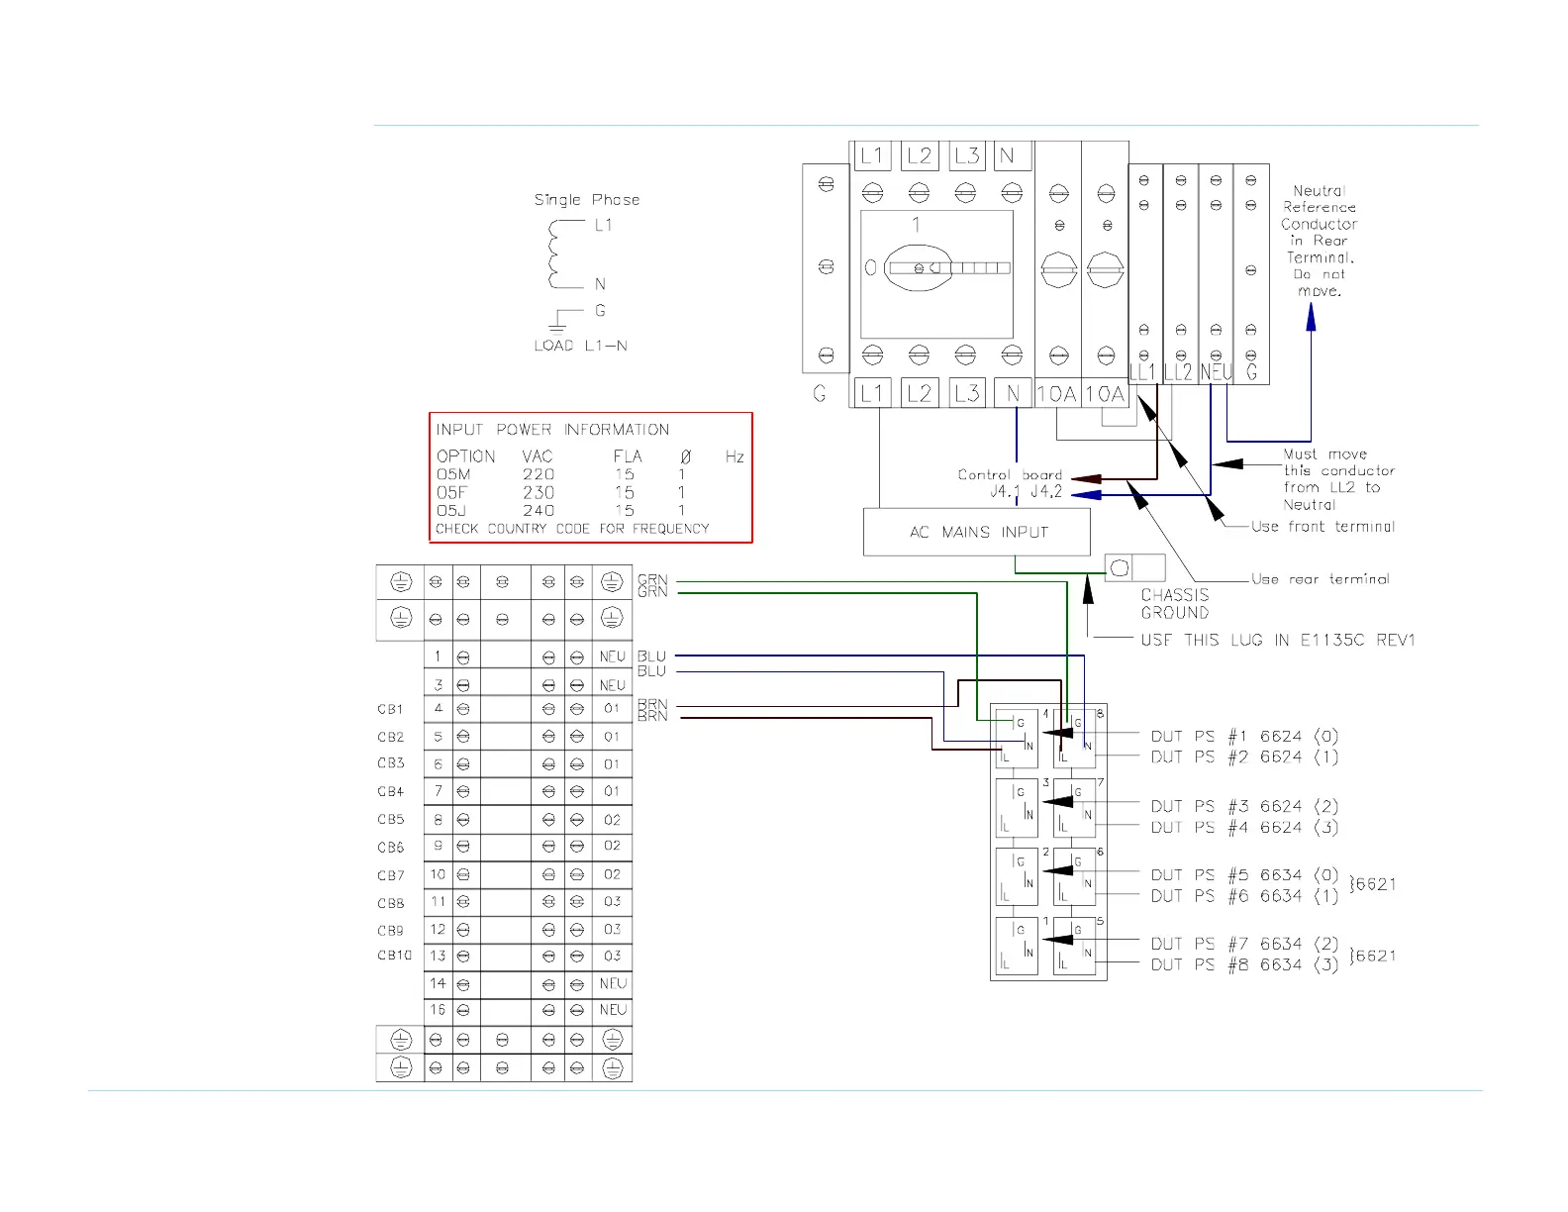This screenshot has height=1212, width=1568.
Task: Click the "Use rear terminal" note
Action: click(1321, 579)
